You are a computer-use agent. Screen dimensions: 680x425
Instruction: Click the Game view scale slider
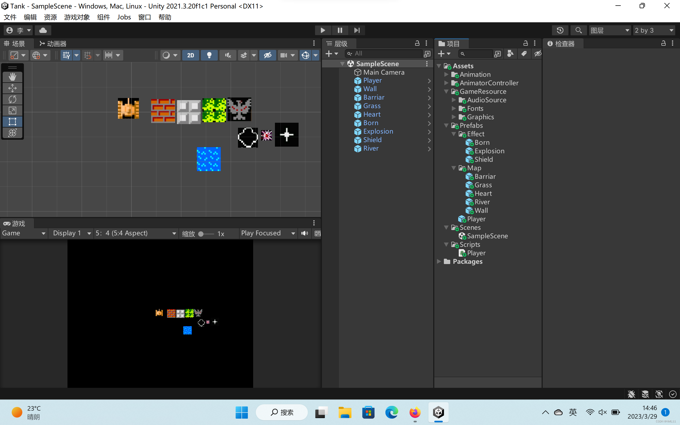[x=206, y=234]
